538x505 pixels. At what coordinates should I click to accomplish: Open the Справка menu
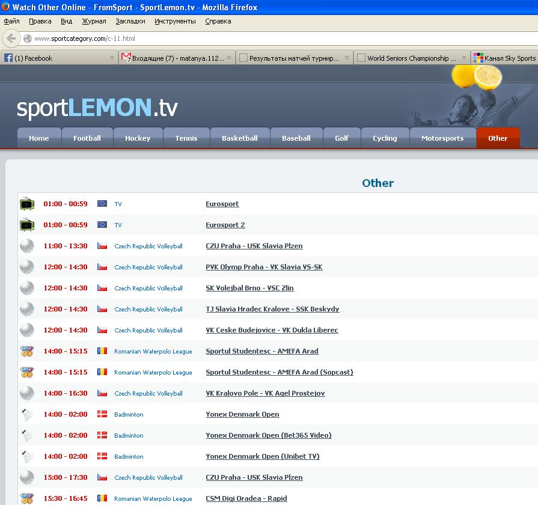coord(218,21)
